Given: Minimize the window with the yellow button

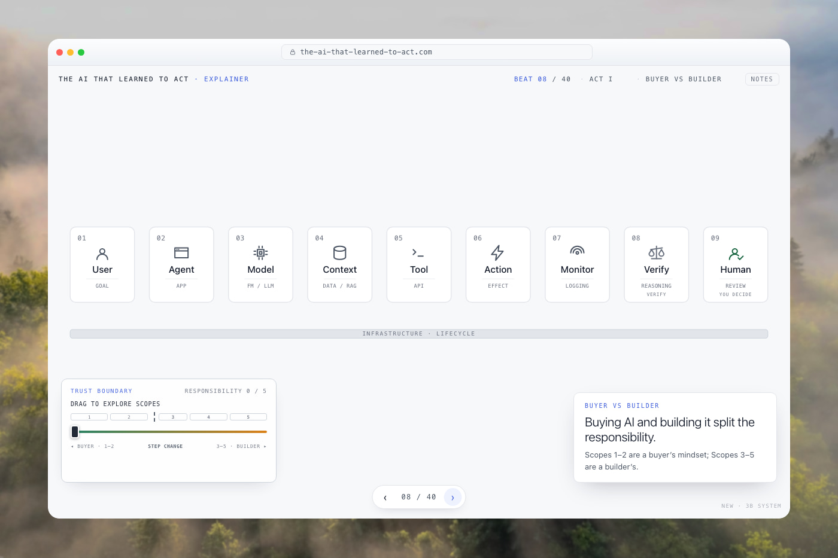Looking at the screenshot, I should click(71, 52).
